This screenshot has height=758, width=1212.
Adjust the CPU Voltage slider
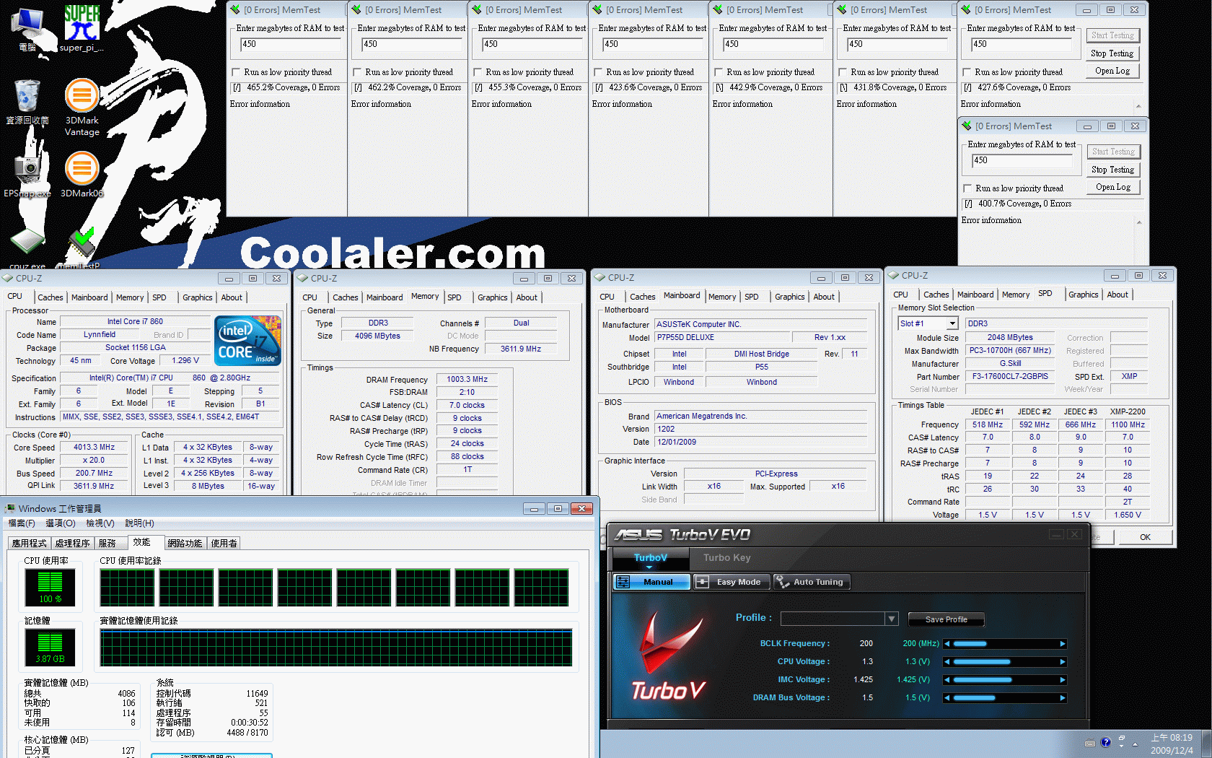point(1005,662)
